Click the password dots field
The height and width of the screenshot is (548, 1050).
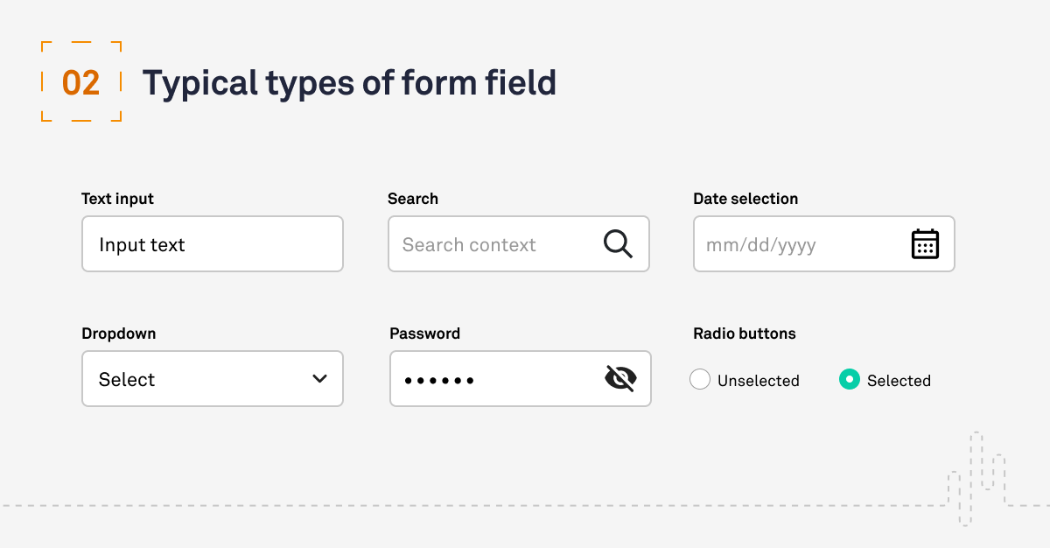click(x=521, y=379)
